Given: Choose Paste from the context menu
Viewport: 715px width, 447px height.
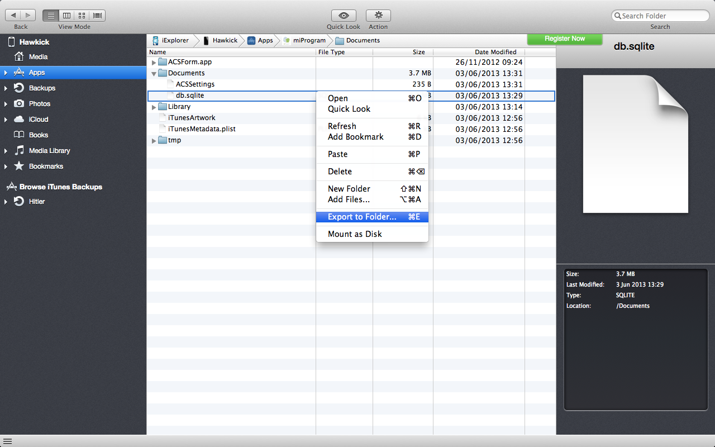Looking at the screenshot, I should tap(372, 154).
